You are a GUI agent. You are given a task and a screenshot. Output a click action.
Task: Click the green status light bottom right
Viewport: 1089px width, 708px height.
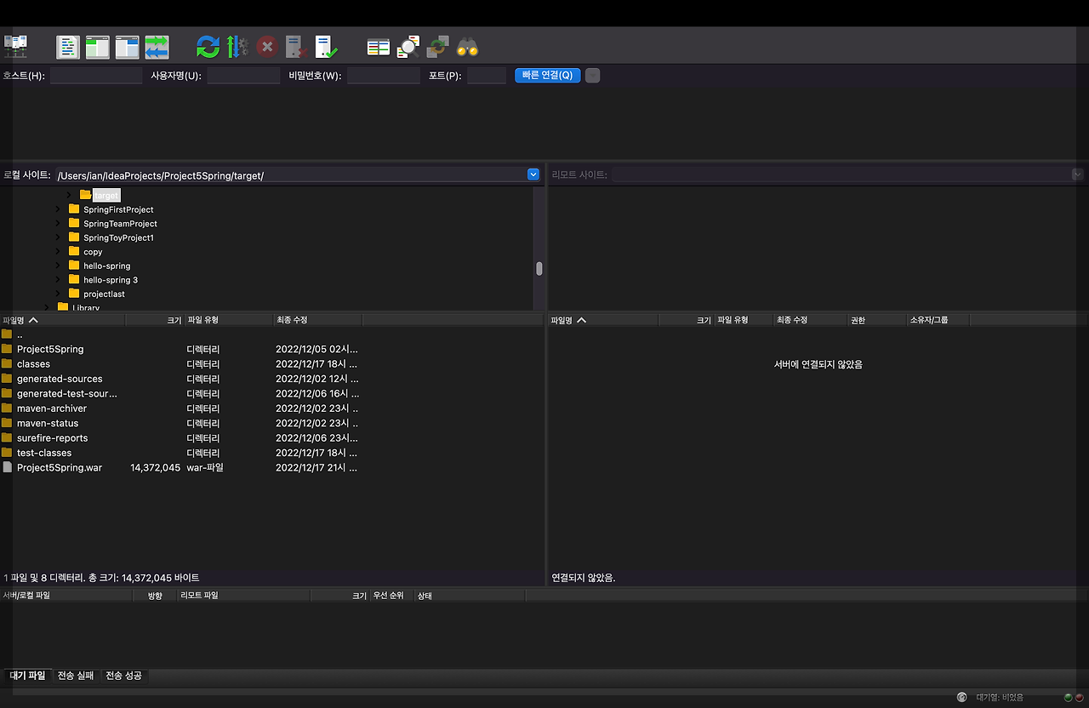(1068, 697)
